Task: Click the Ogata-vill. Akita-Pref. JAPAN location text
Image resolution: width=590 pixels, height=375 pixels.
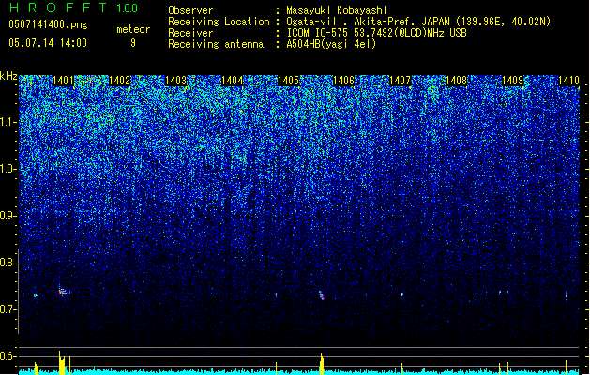Action: [x=418, y=22]
